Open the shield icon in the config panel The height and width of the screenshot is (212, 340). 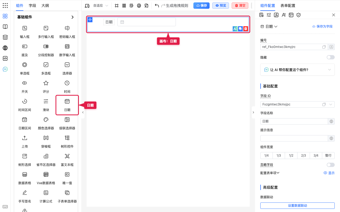pos(299,15)
